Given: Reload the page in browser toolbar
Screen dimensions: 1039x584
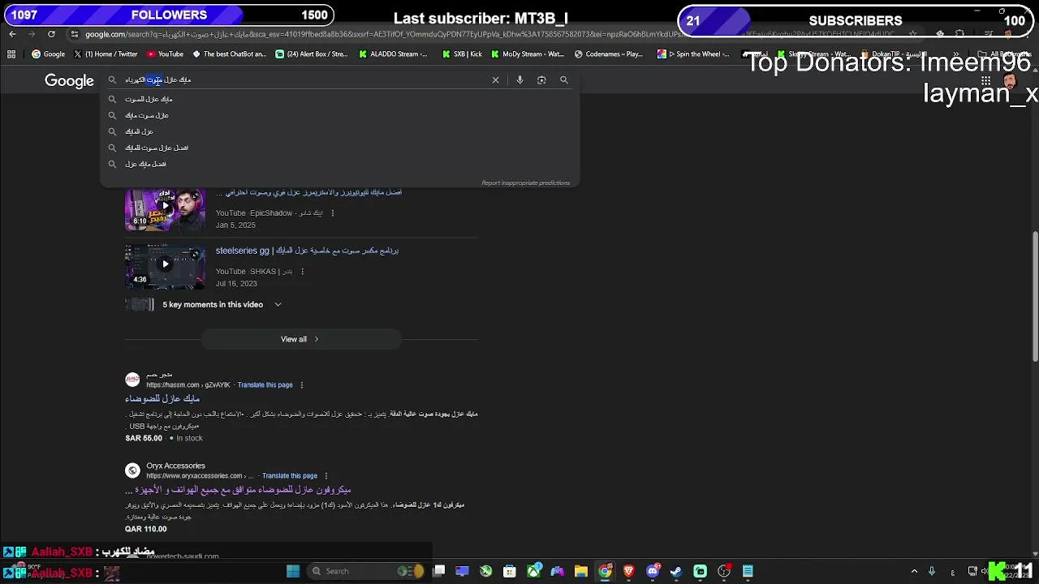Looking at the screenshot, I should [51, 34].
